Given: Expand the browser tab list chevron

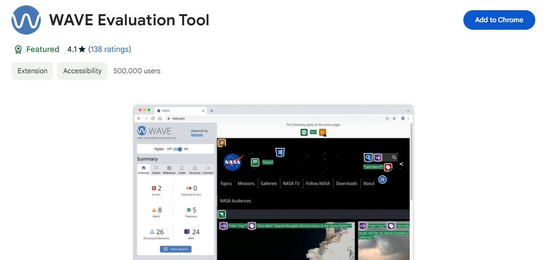Looking at the screenshot, I should 408,110.
